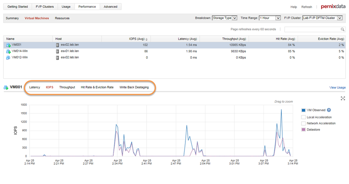The height and width of the screenshot is (184, 349).
Task: Show the Throughput chart
Action: tap(67, 87)
